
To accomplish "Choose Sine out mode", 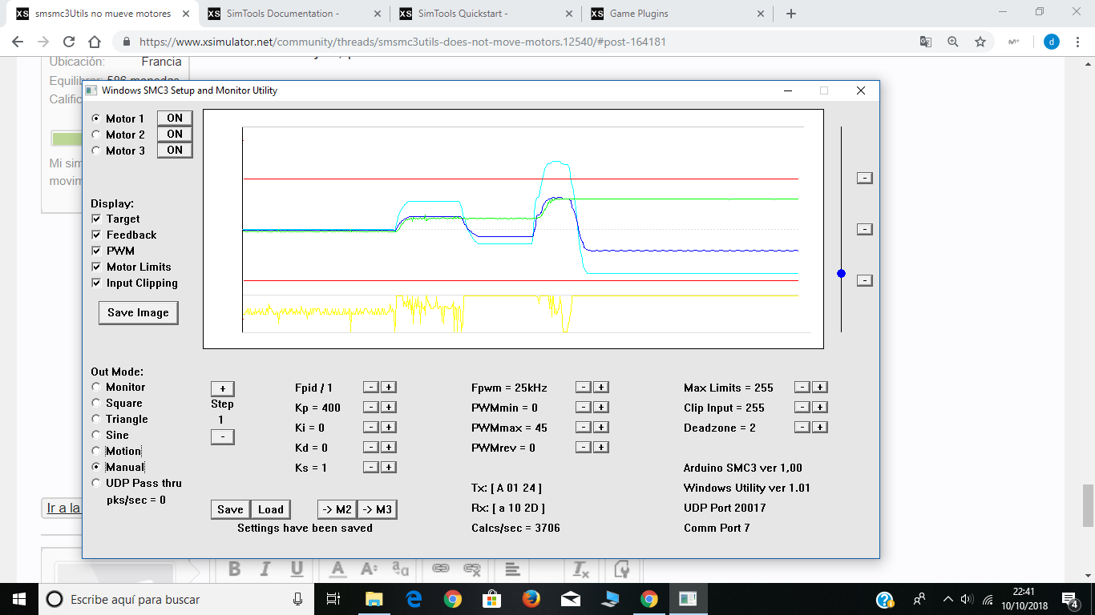I will [96, 435].
